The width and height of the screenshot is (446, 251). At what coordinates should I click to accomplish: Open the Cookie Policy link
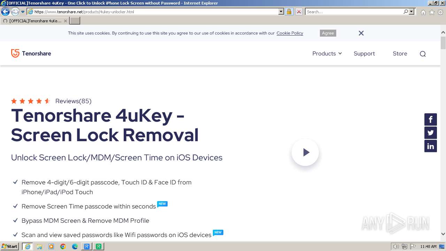click(290, 33)
